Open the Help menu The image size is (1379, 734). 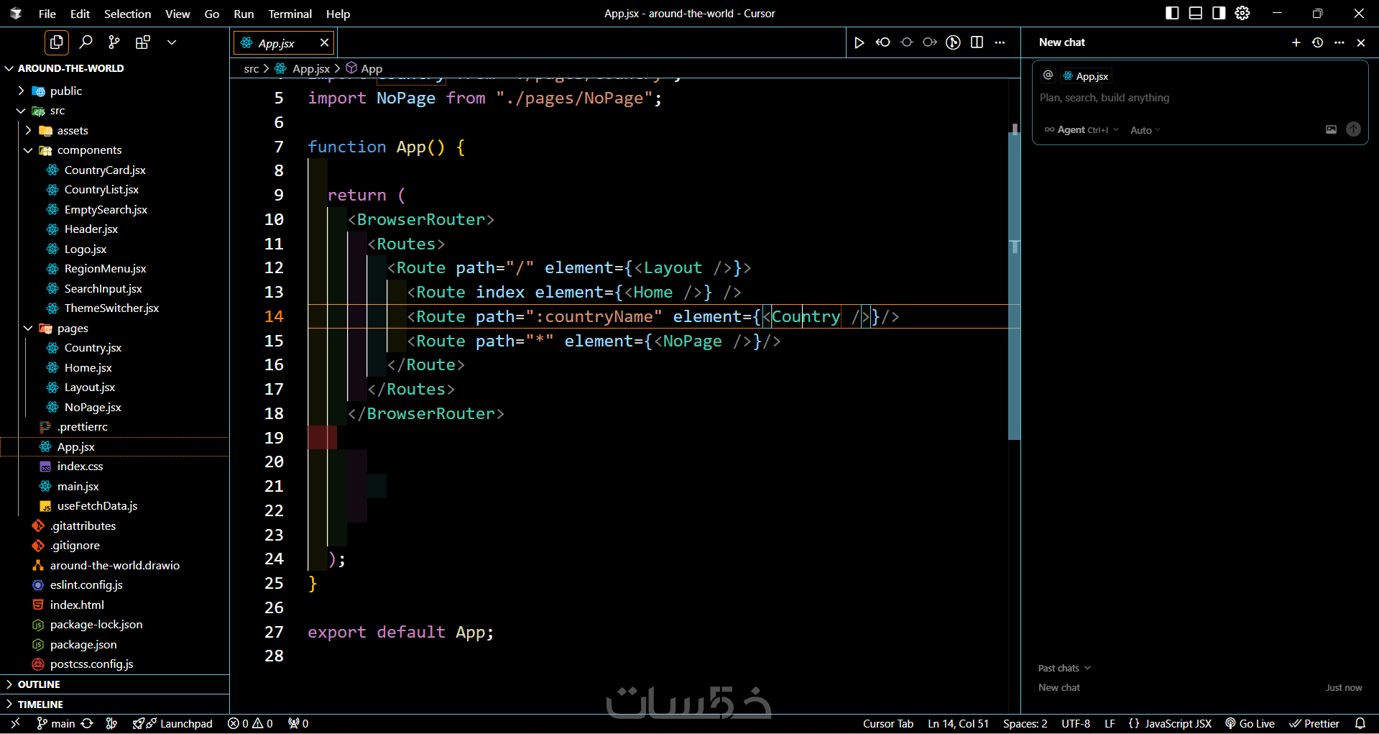(338, 14)
